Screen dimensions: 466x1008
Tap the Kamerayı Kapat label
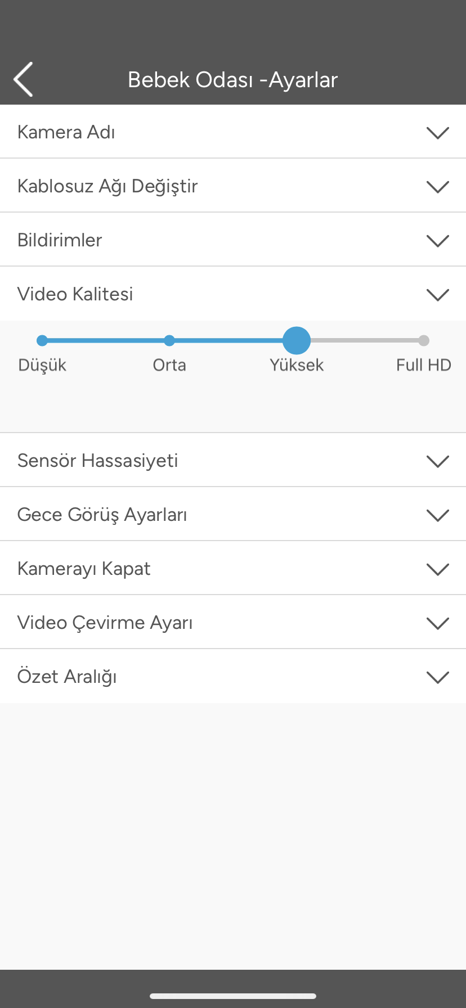(84, 569)
